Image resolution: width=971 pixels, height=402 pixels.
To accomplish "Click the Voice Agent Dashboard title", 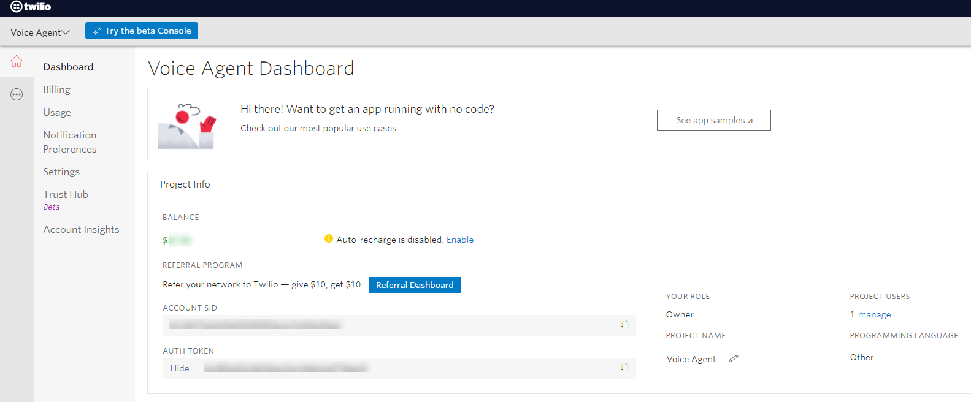I will pyautogui.click(x=251, y=68).
